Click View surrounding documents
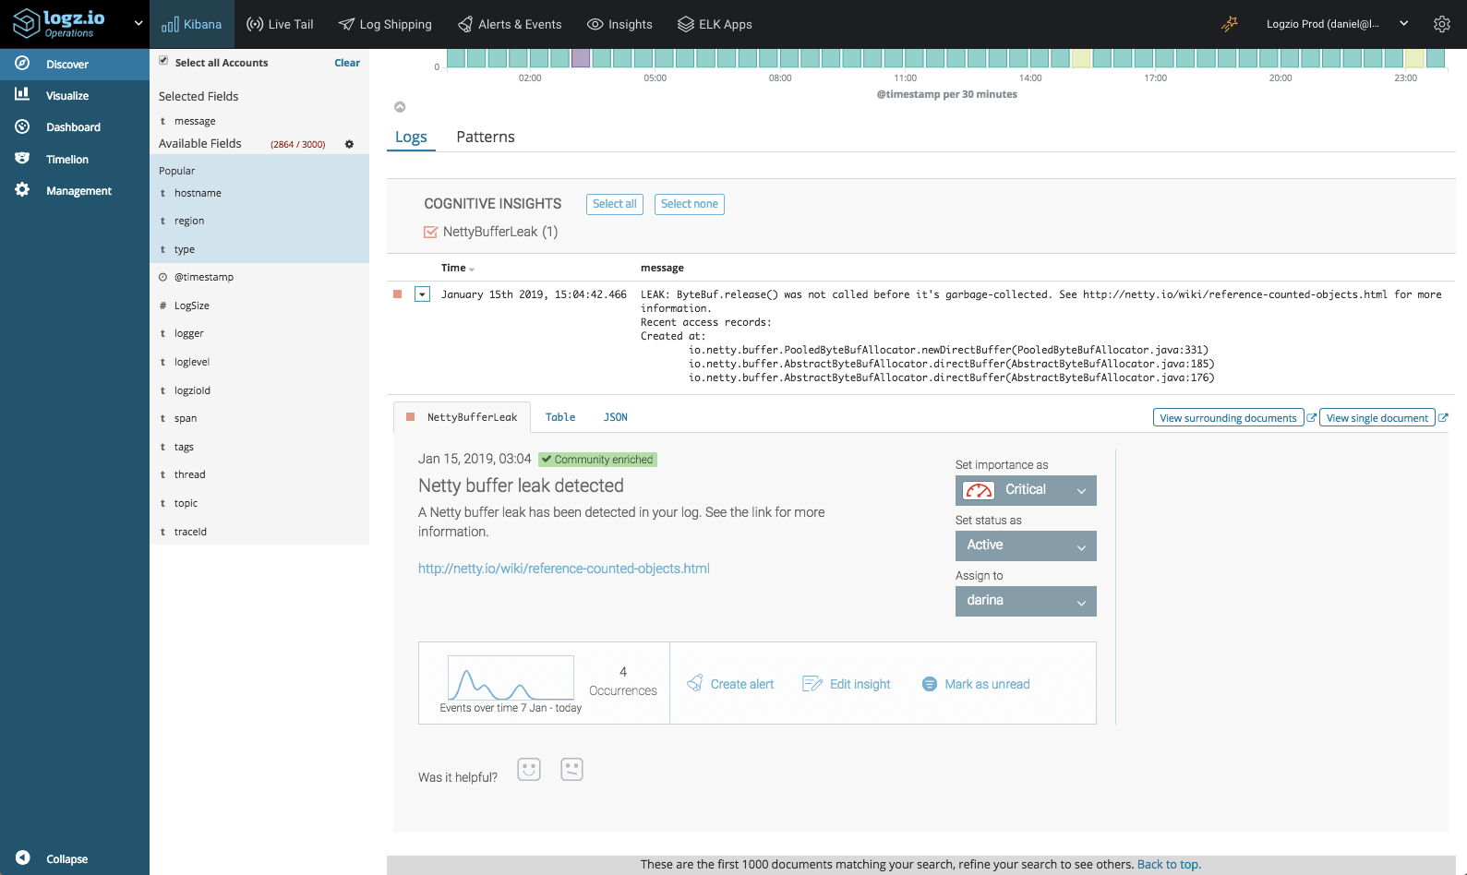This screenshot has height=875, width=1467. pos(1228,418)
